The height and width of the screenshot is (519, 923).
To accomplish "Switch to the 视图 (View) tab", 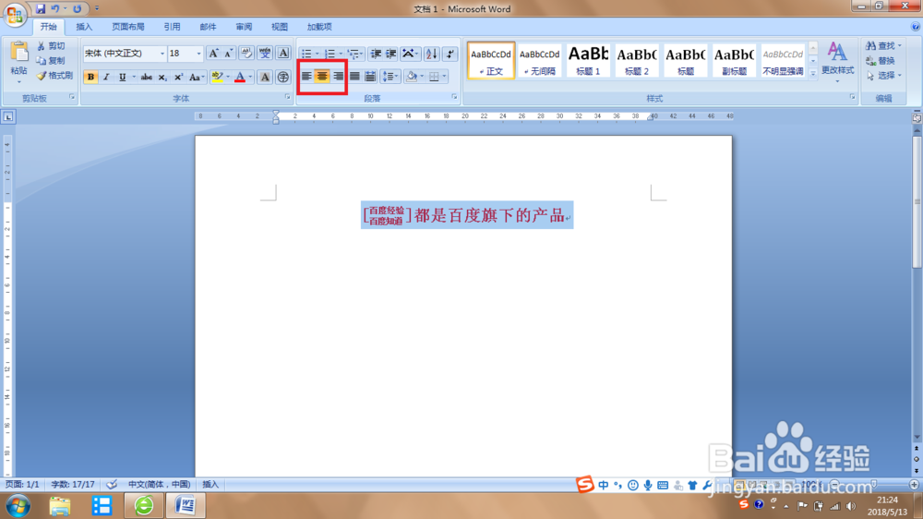I will tap(280, 27).
